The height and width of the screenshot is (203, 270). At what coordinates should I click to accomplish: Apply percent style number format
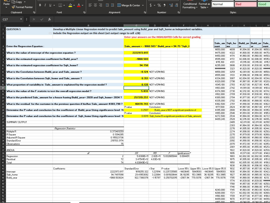pos(160,5)
